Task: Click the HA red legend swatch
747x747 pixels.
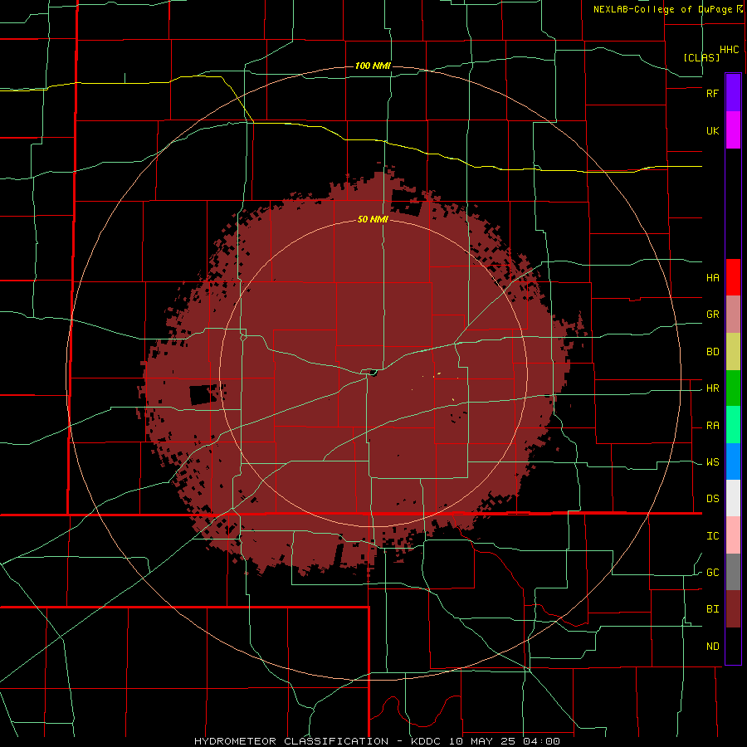Action: click(x=733, y=277)
